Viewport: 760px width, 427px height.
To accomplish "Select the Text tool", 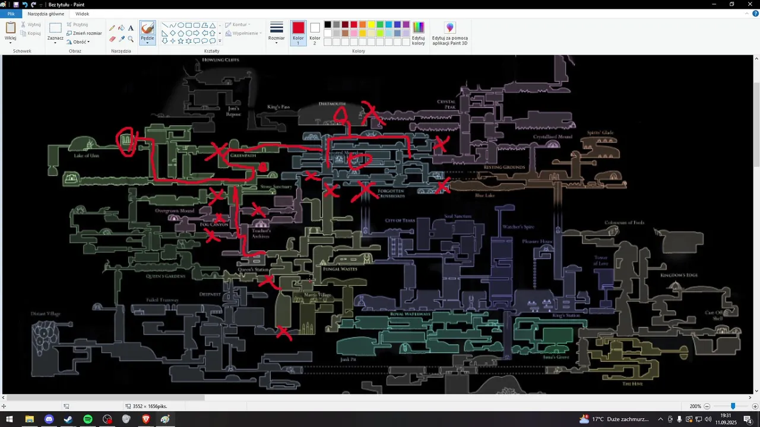I will [x=131, y=28].
